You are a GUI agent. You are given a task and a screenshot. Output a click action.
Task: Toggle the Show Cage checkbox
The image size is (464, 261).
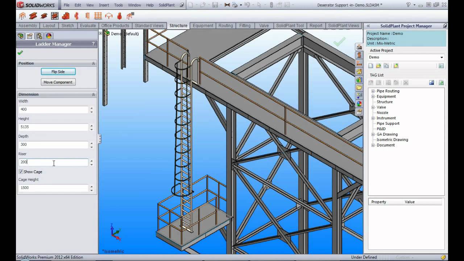(21, 171)
